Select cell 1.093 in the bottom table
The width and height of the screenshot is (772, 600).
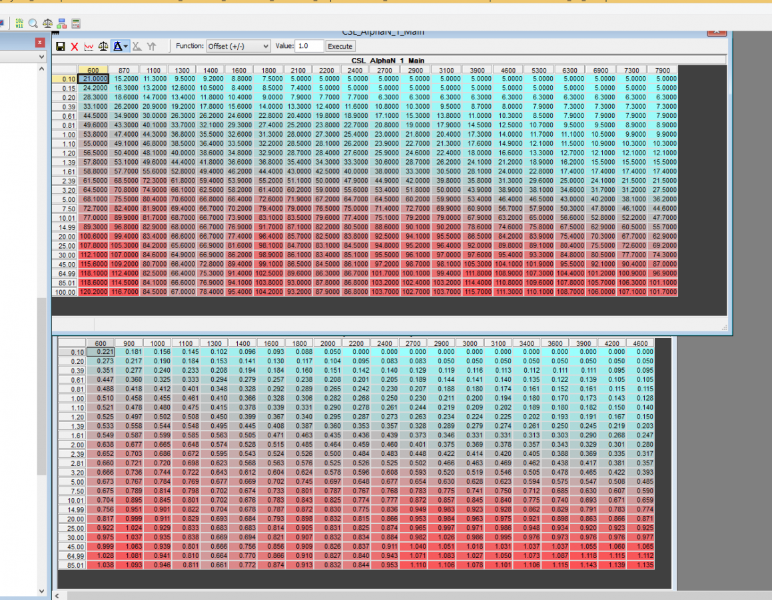(x=129, y=565)
